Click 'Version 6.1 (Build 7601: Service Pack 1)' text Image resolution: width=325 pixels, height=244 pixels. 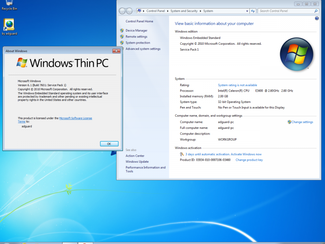[42, 85]
